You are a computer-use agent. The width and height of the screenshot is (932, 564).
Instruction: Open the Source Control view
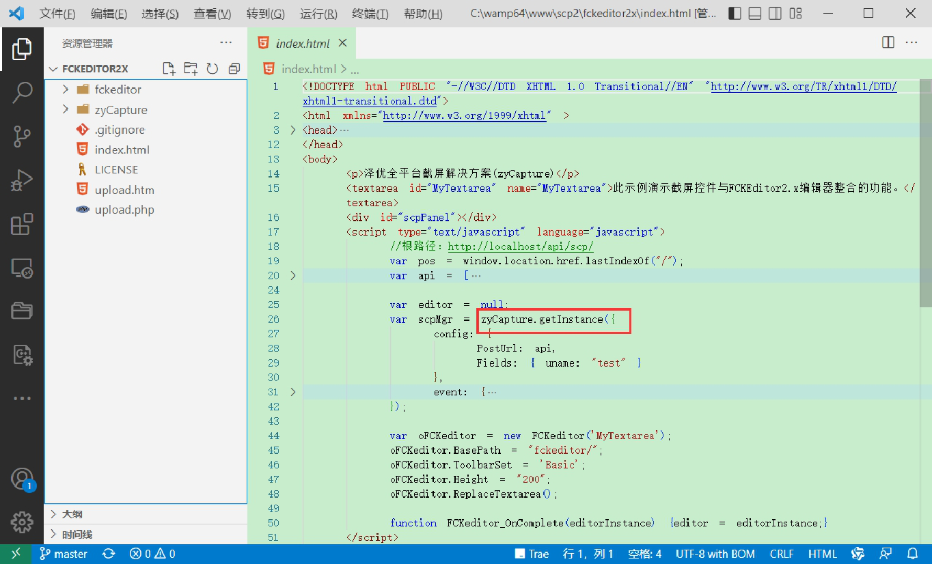22,137
